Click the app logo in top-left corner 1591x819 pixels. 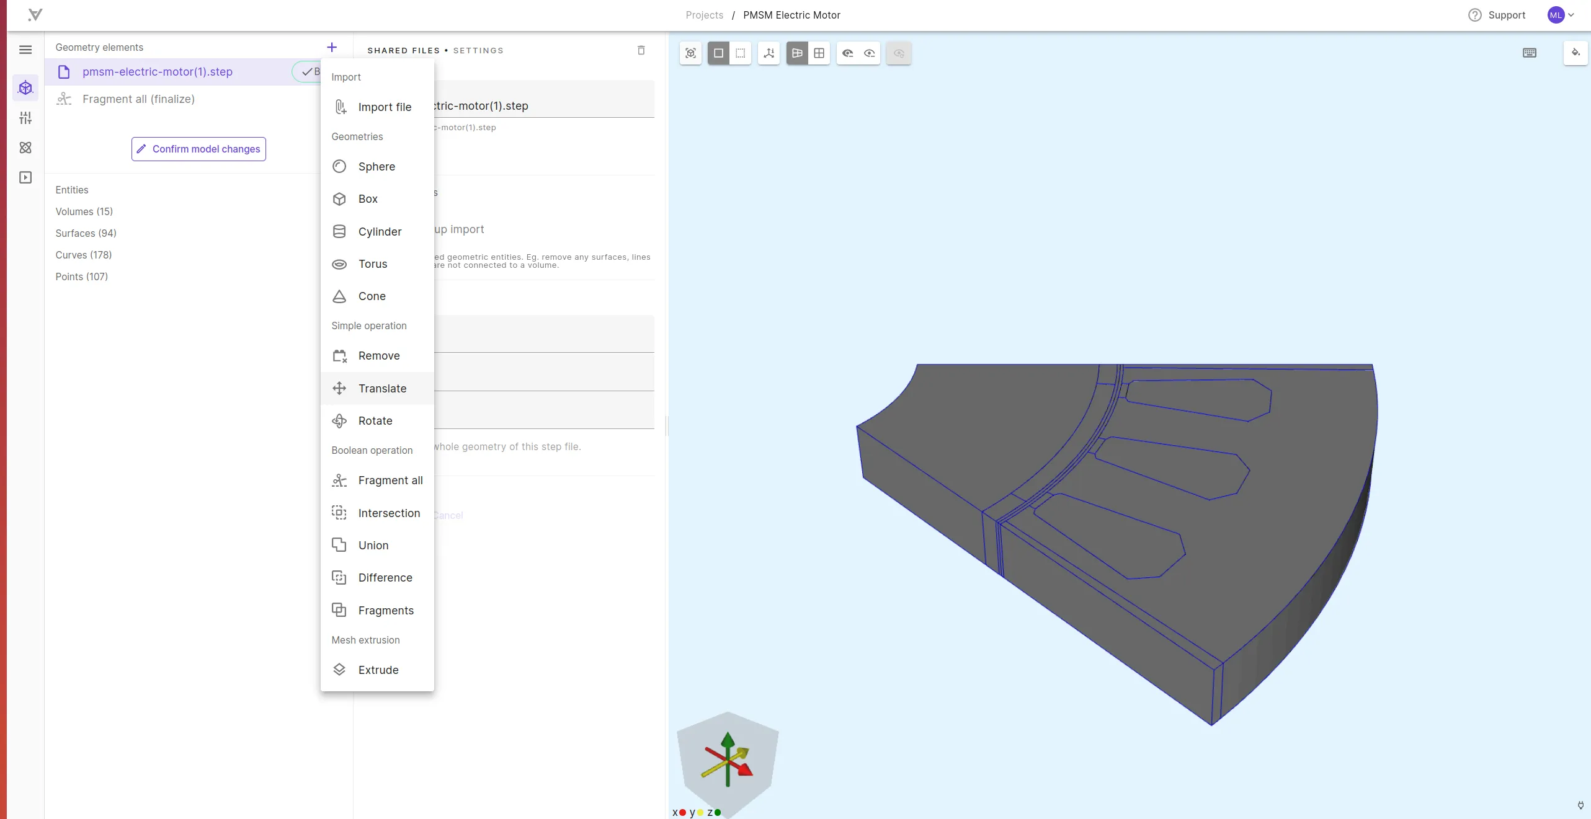tap(35, 15)
